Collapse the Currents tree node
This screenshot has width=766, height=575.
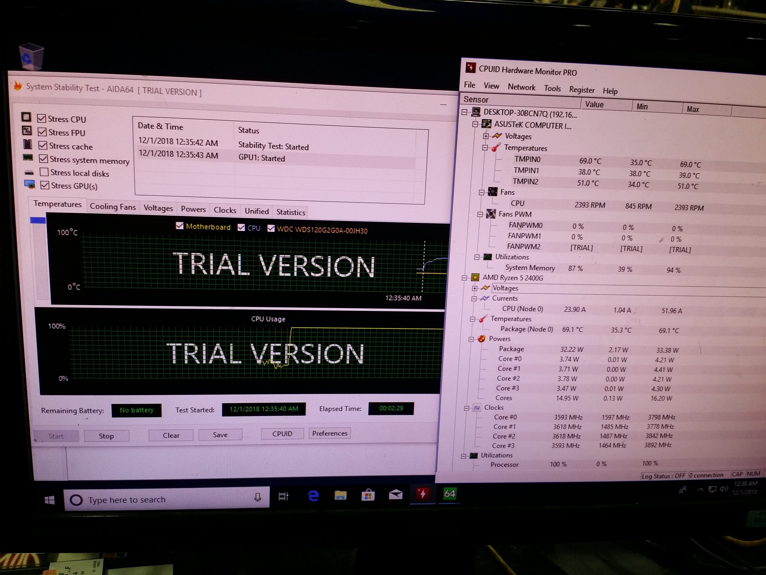pos(474,298)
